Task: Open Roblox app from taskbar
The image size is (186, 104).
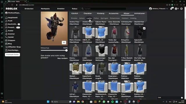Action: point(134,102)
